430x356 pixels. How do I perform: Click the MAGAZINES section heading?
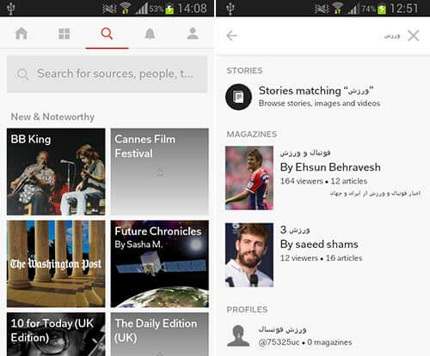pos(252,134)
